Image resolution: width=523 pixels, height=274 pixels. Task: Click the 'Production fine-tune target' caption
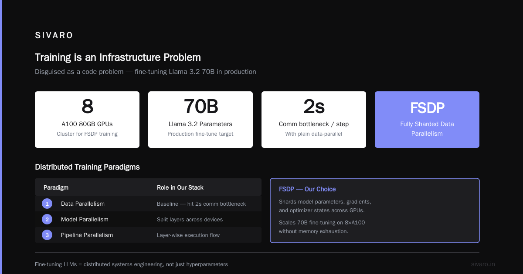click(200, 134)
